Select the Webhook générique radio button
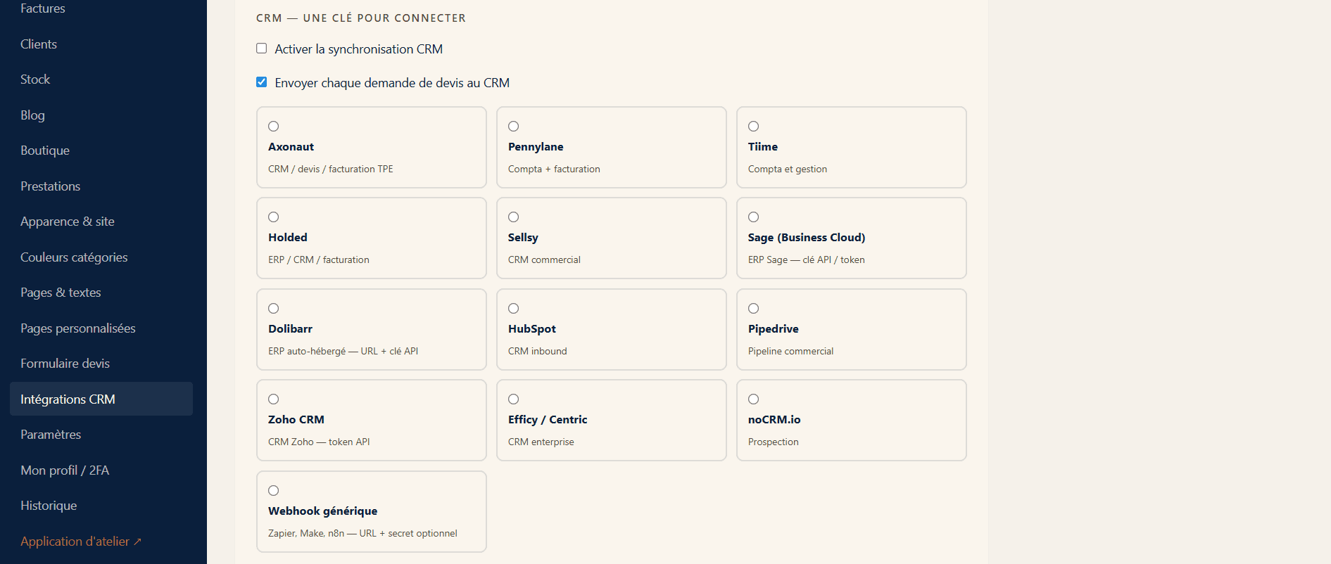The width and height of the screenshot is (1331, 564). (x=274, y=491)
